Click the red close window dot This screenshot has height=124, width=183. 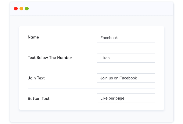pyautogui.click(x=16, y=9)
